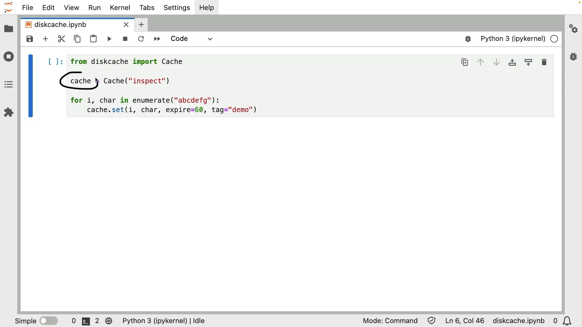Open the table of contents panel
Viewport: 582px width, 327px height.
9,84
